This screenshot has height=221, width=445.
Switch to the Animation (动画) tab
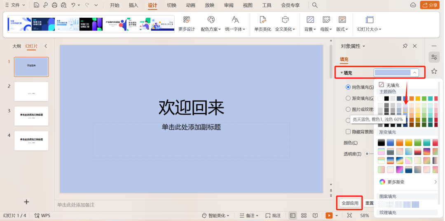[x=191, y=5]
